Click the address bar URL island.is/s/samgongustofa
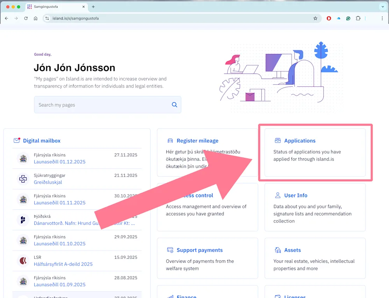The width and height of the screenshot is (389, 298). click(75, 18)
